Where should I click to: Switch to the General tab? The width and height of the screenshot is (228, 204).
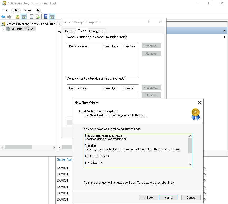click(70, 31)
